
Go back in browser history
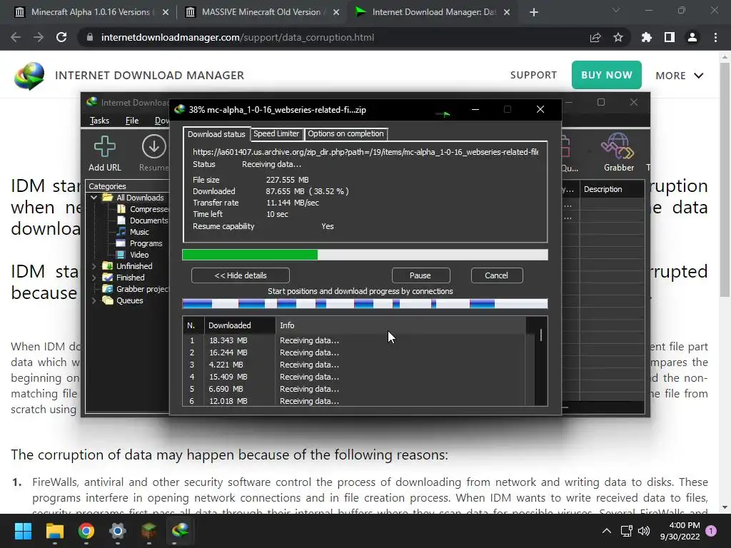click(x=16, y=37)
